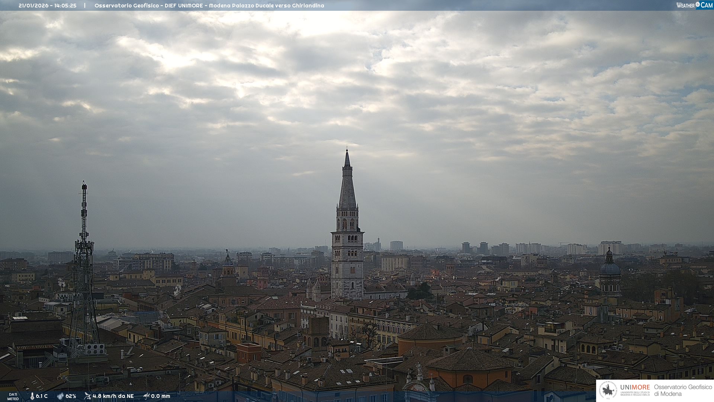714x402 pixels.
Task: Select the DATI METEO label
Action: tap(13, 396)
